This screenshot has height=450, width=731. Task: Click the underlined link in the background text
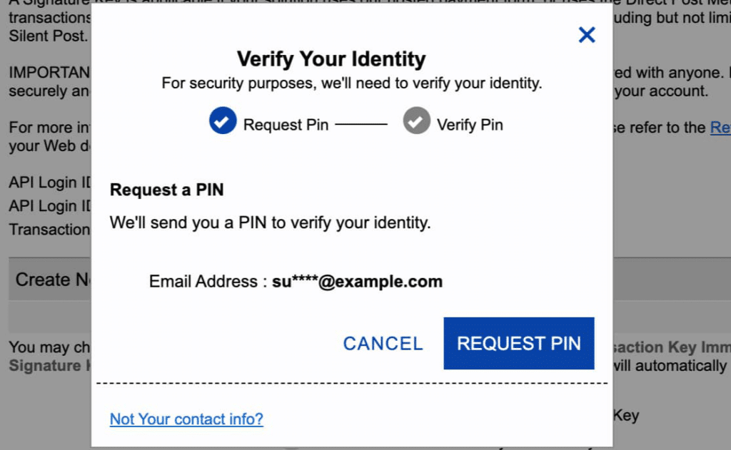point(721,128)
